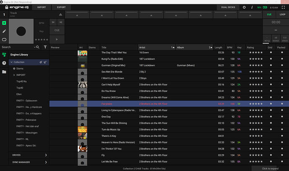Collapse the Collection tree node
289x171 pixels.
pos(11,62)
